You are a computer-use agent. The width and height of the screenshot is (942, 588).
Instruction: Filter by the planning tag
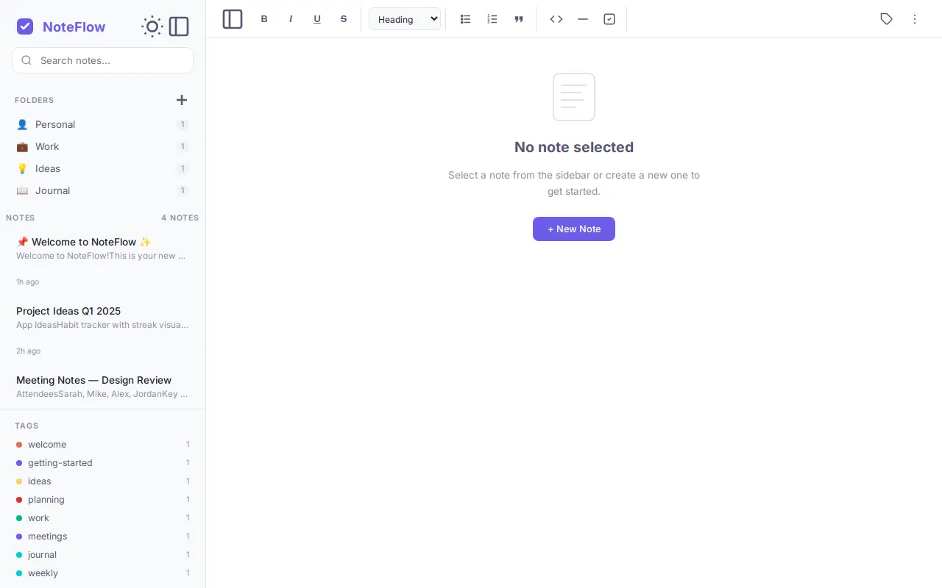[103, 500]
